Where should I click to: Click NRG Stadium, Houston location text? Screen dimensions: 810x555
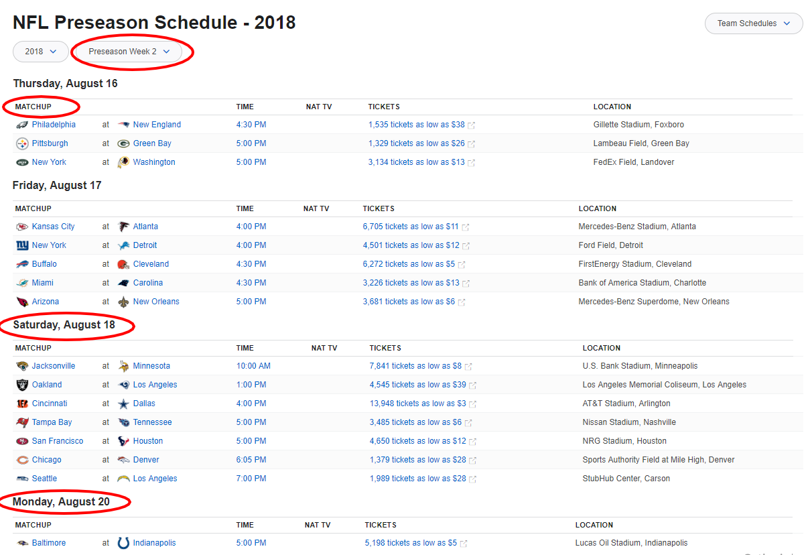[624, 441]
